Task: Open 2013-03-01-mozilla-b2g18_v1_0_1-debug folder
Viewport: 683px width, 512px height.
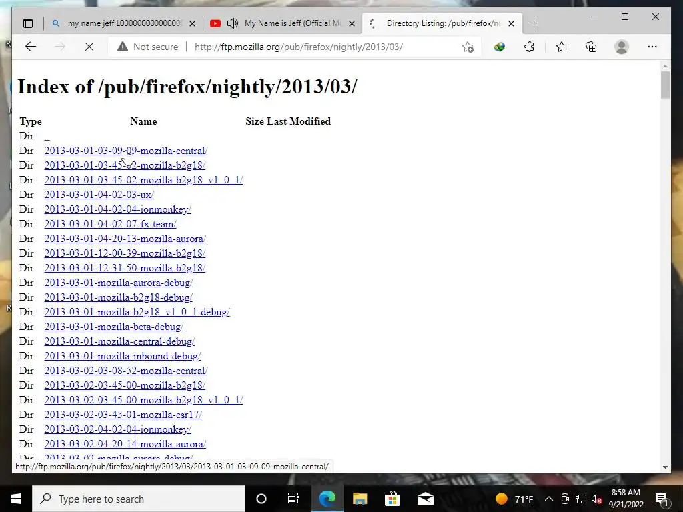Action: (x=137, y=312)
